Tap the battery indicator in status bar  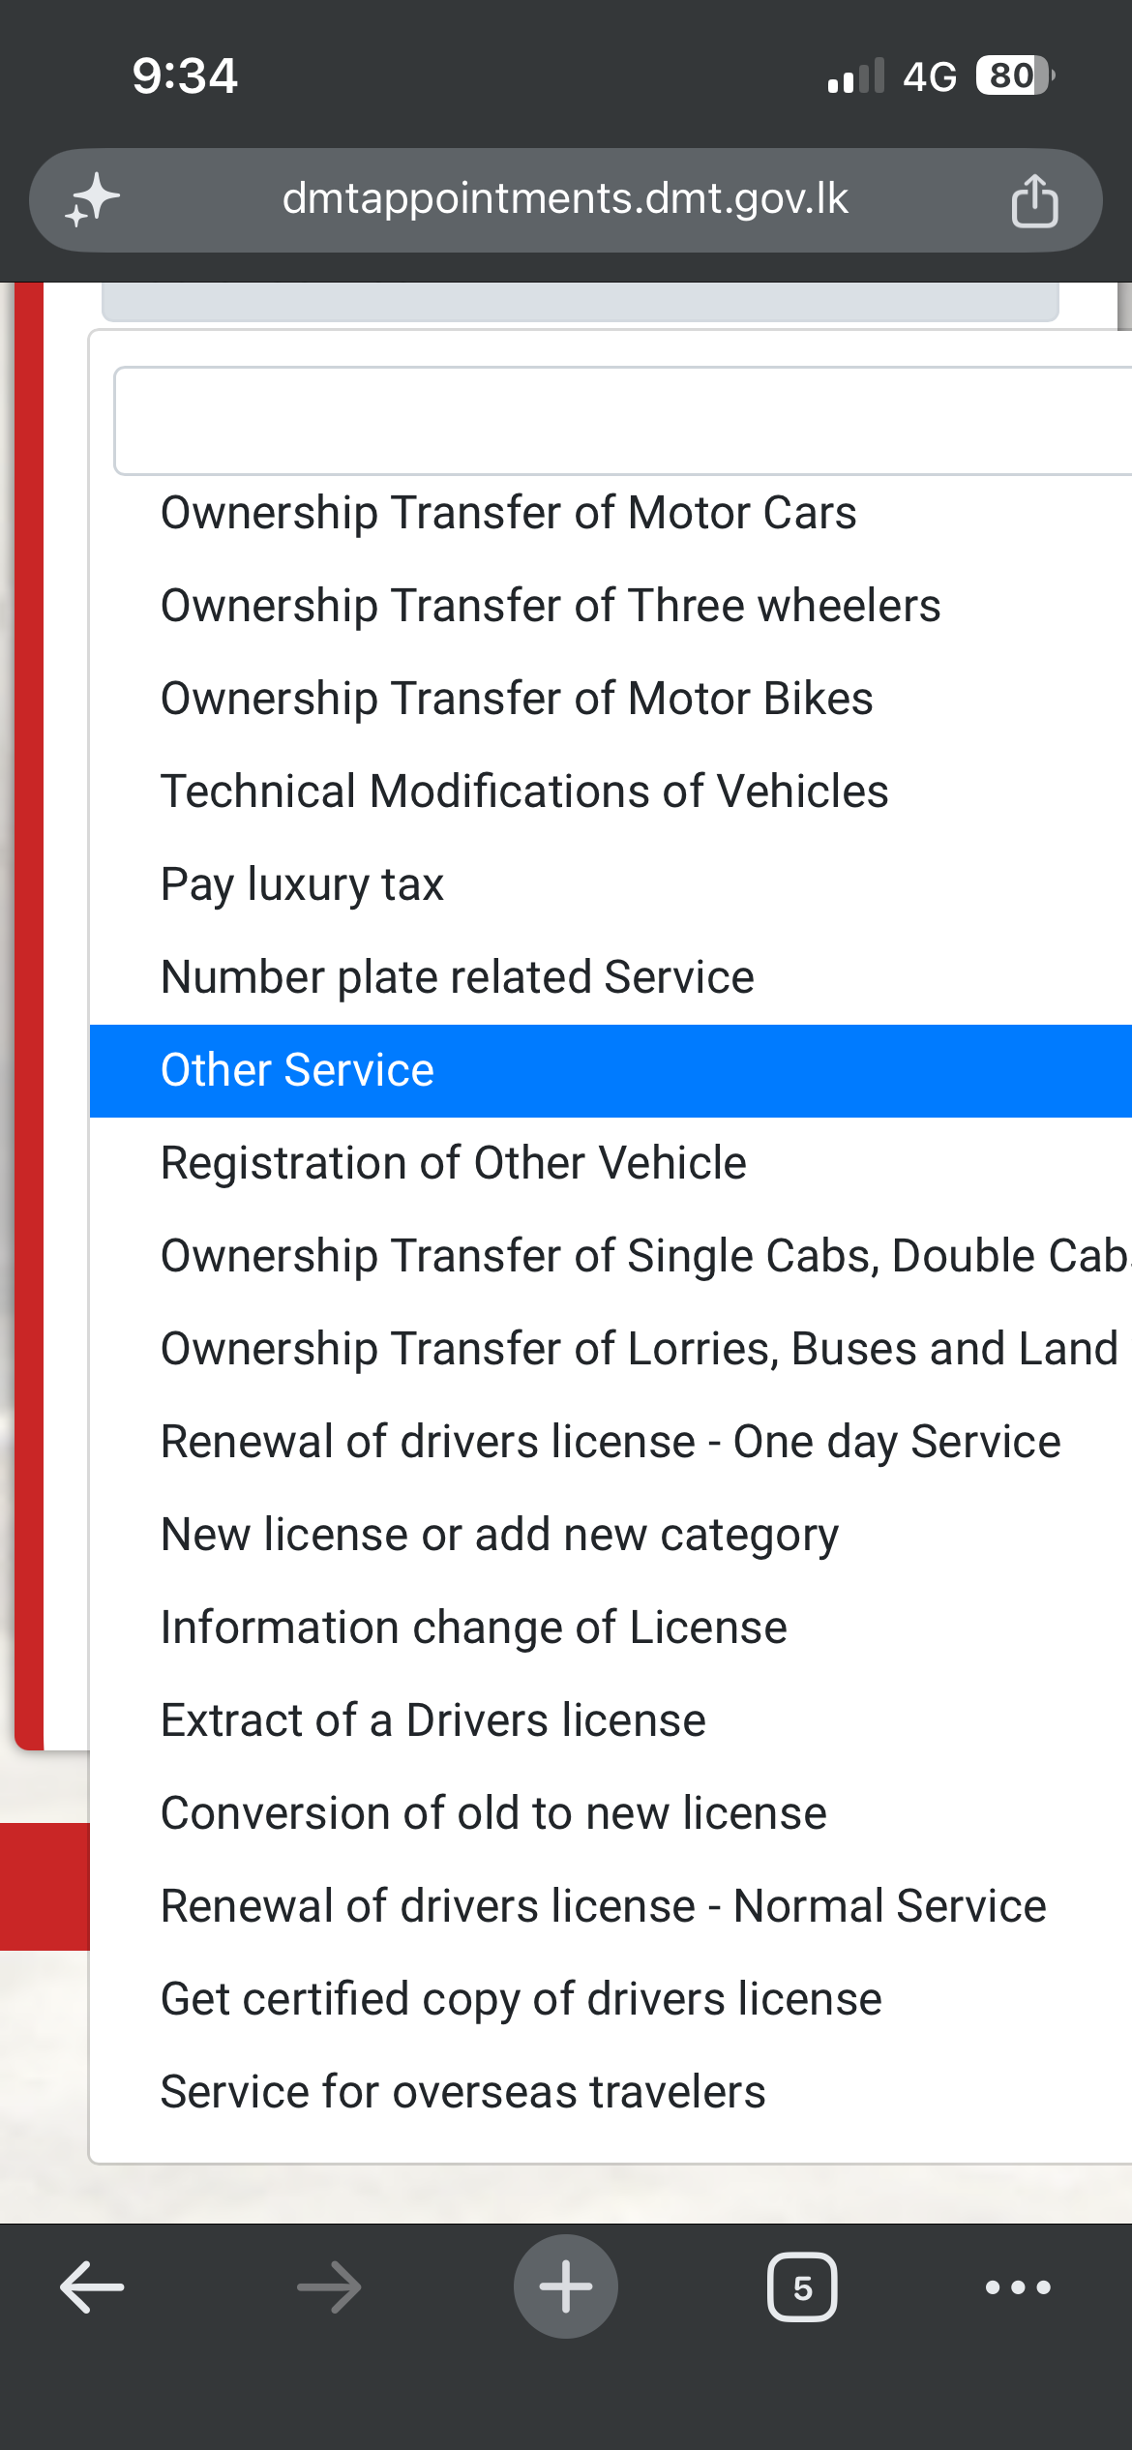pos(1014,75)
